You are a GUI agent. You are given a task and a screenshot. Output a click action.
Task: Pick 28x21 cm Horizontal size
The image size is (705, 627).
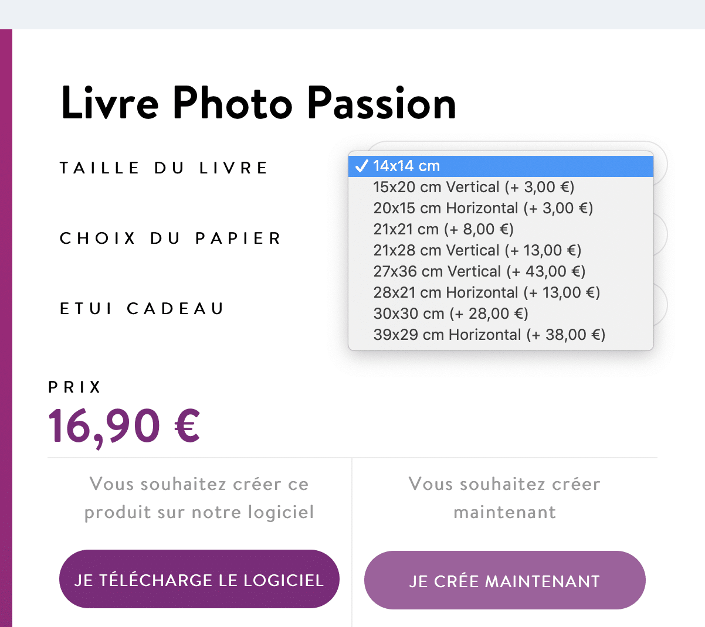[x=486, y=292]
